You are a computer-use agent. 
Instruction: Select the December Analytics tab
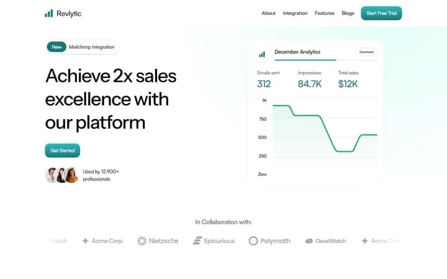coord(297,52)
